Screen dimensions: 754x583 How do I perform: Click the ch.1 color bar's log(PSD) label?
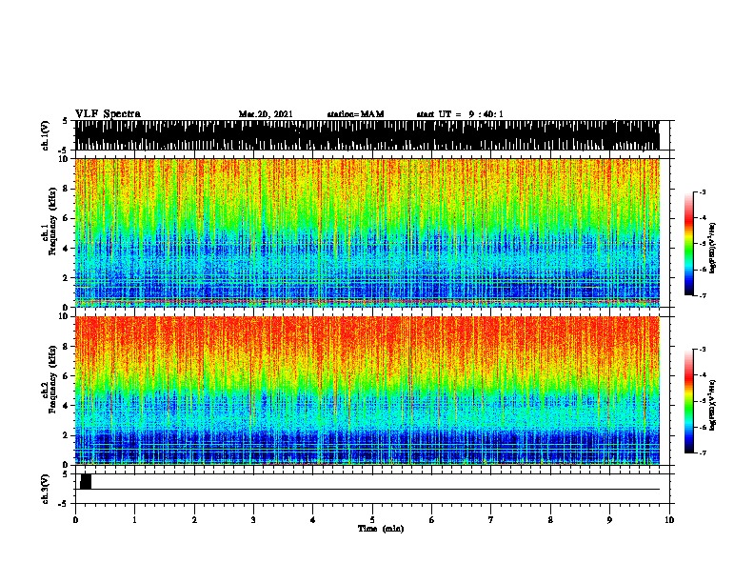click(x=713, y=248)
